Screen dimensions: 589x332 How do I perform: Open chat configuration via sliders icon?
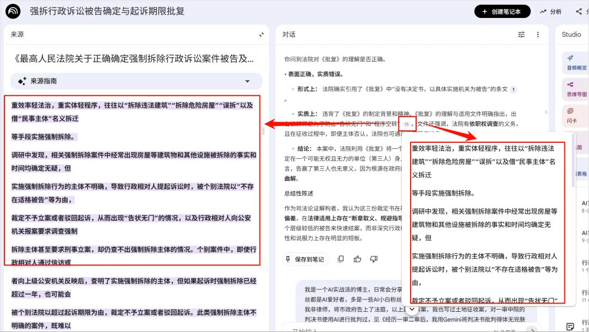point(521,34)
